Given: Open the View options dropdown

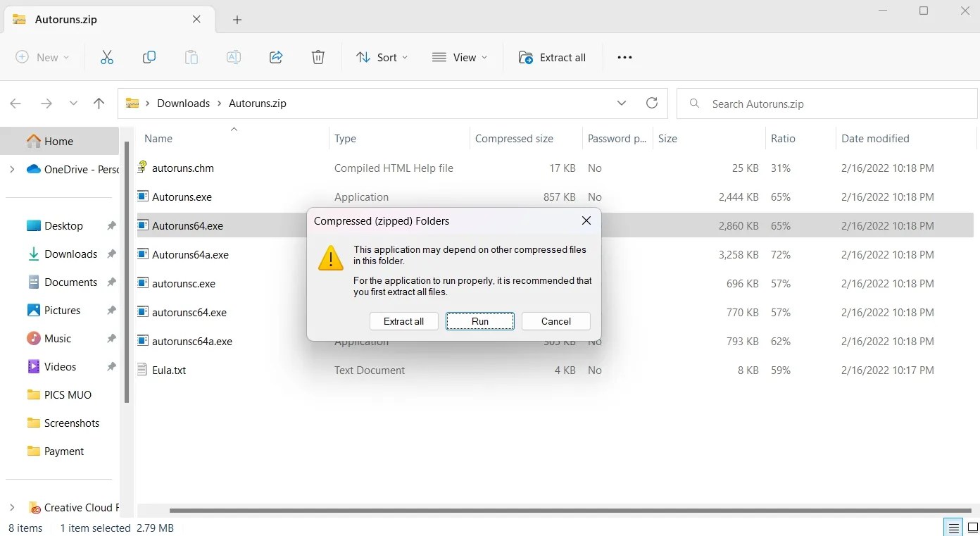Looking at the screenshot, I should (459, 57).
